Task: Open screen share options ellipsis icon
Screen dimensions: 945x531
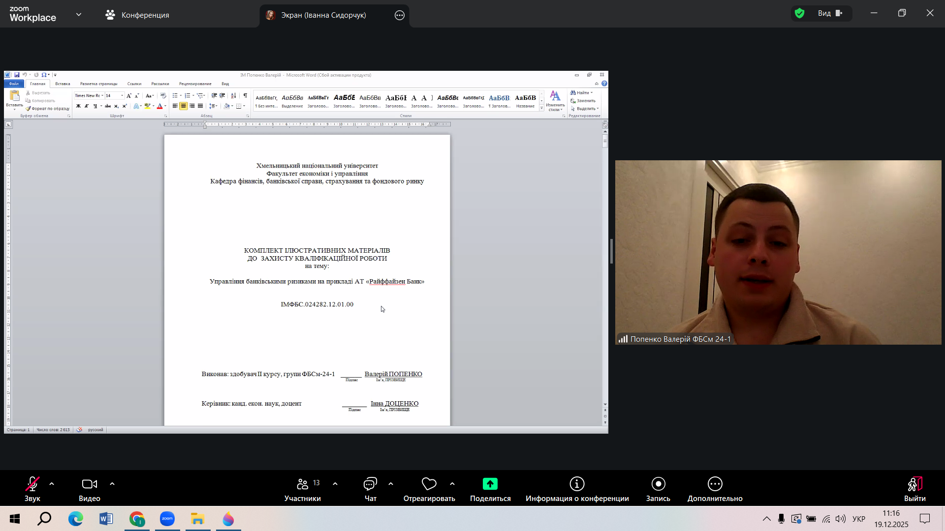Action: coord(400,15)
